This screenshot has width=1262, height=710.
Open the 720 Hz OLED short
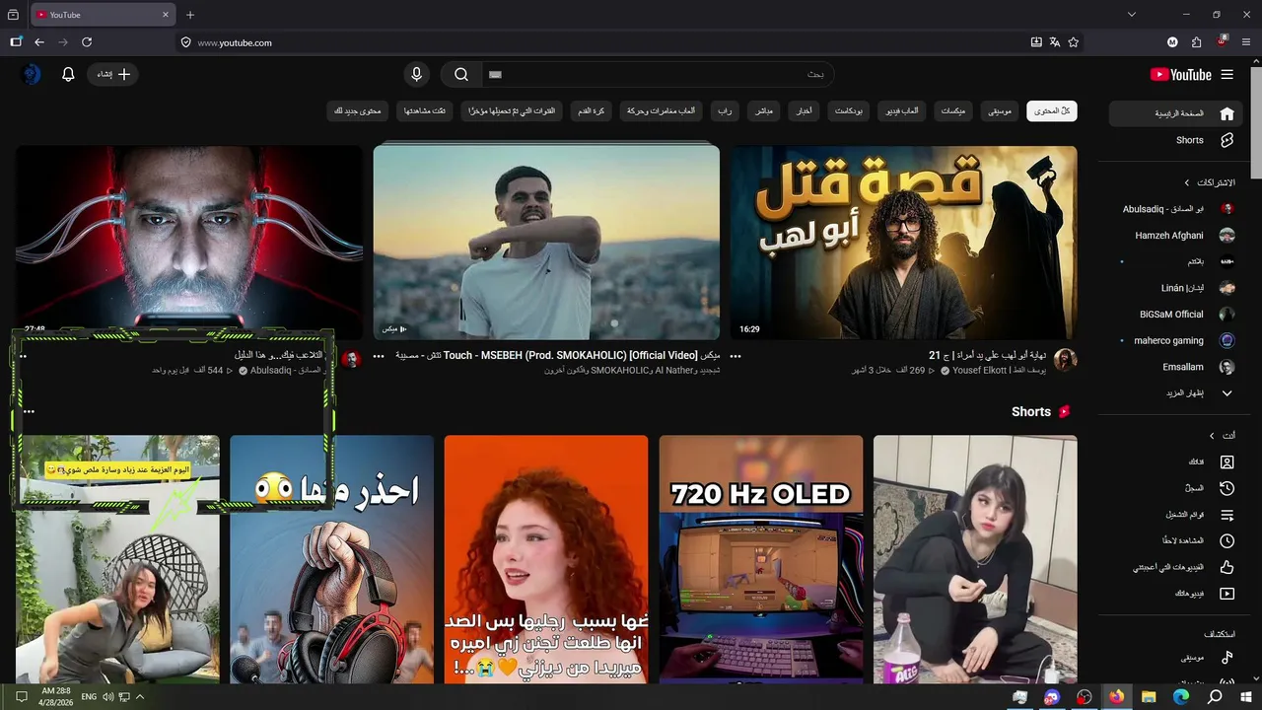click(761, 559)
